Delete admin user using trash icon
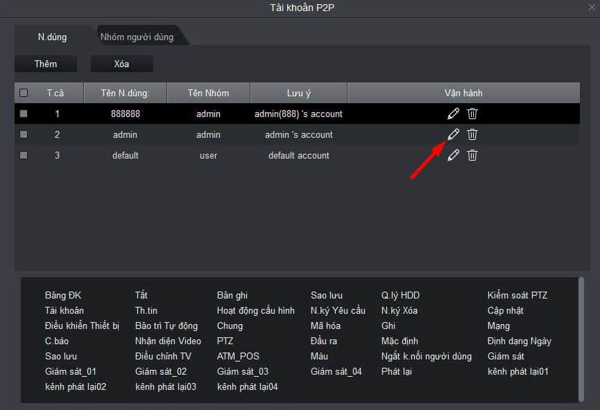The width and height of the screenshot is (600, 410). click(x=472, y=134)
